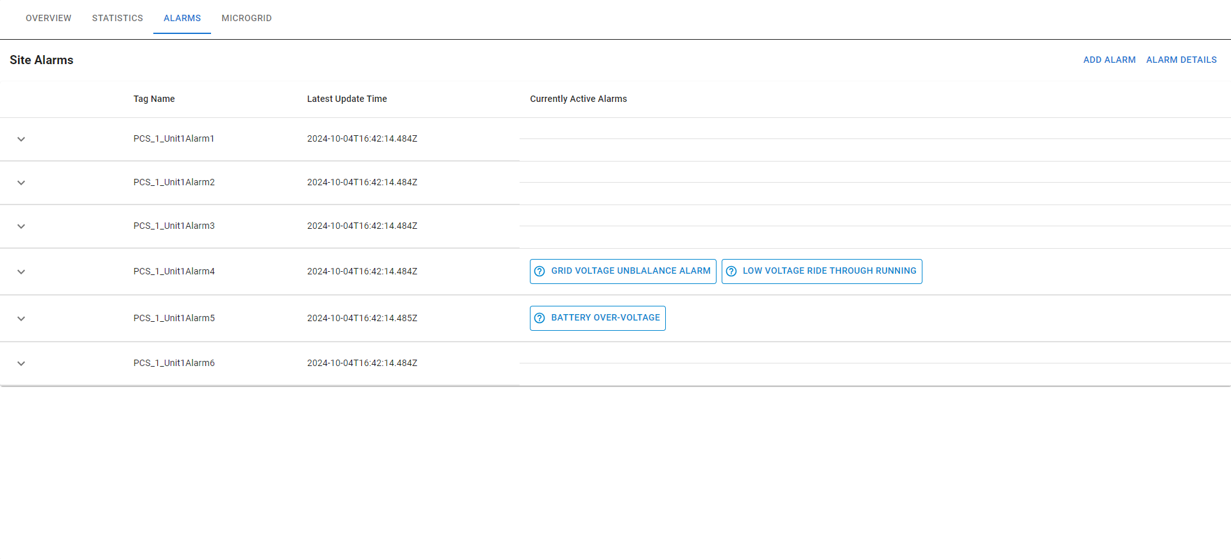Open the Statistics tab
The image size is (1231, 559).
click(x=117, y=18)
